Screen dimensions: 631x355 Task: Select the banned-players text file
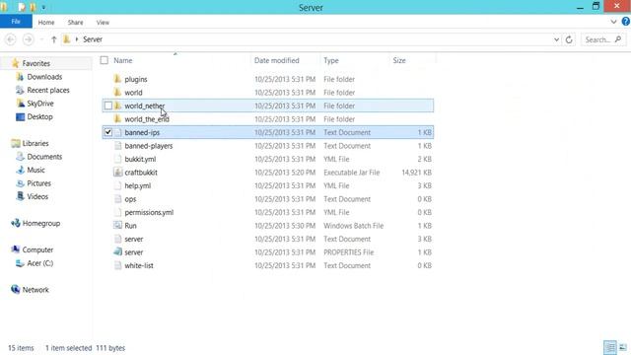(x=149, y=146)
